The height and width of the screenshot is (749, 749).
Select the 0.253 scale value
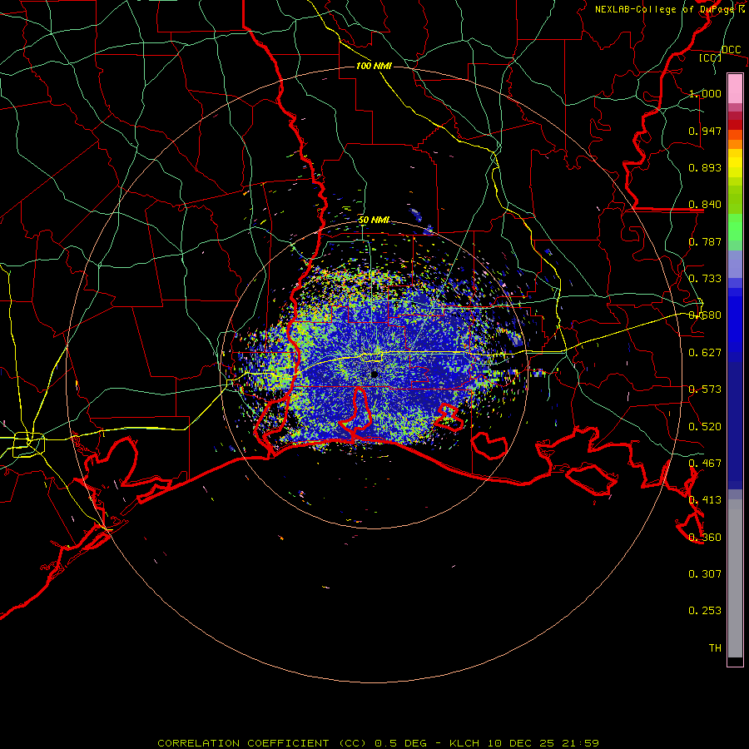(x=705, y=611)
